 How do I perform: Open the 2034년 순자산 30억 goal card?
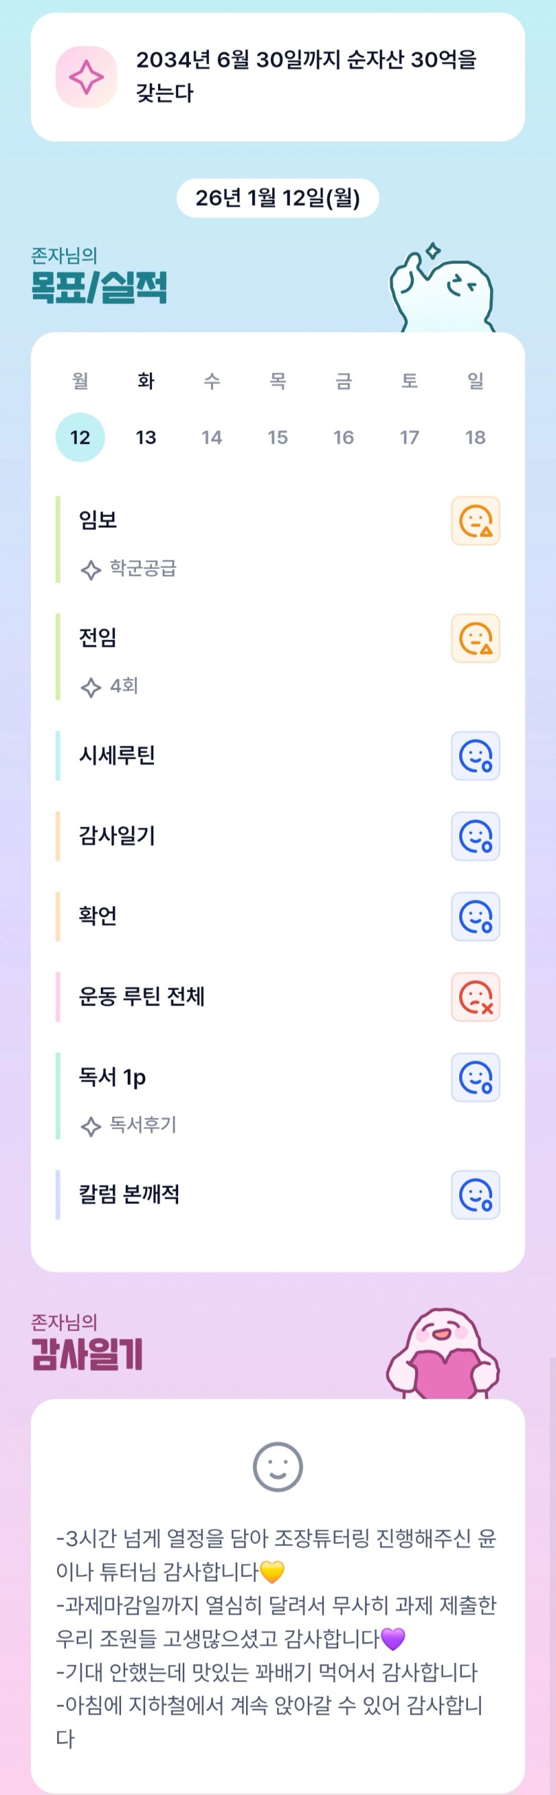point(306,77)
